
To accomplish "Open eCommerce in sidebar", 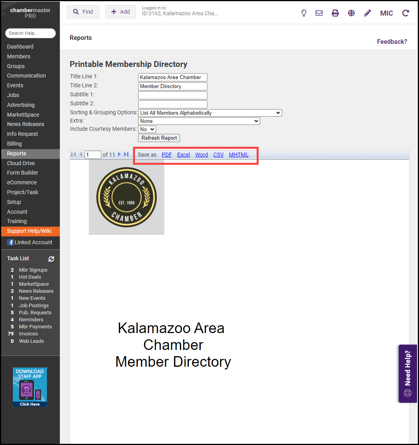I will (x=22, y=182).
